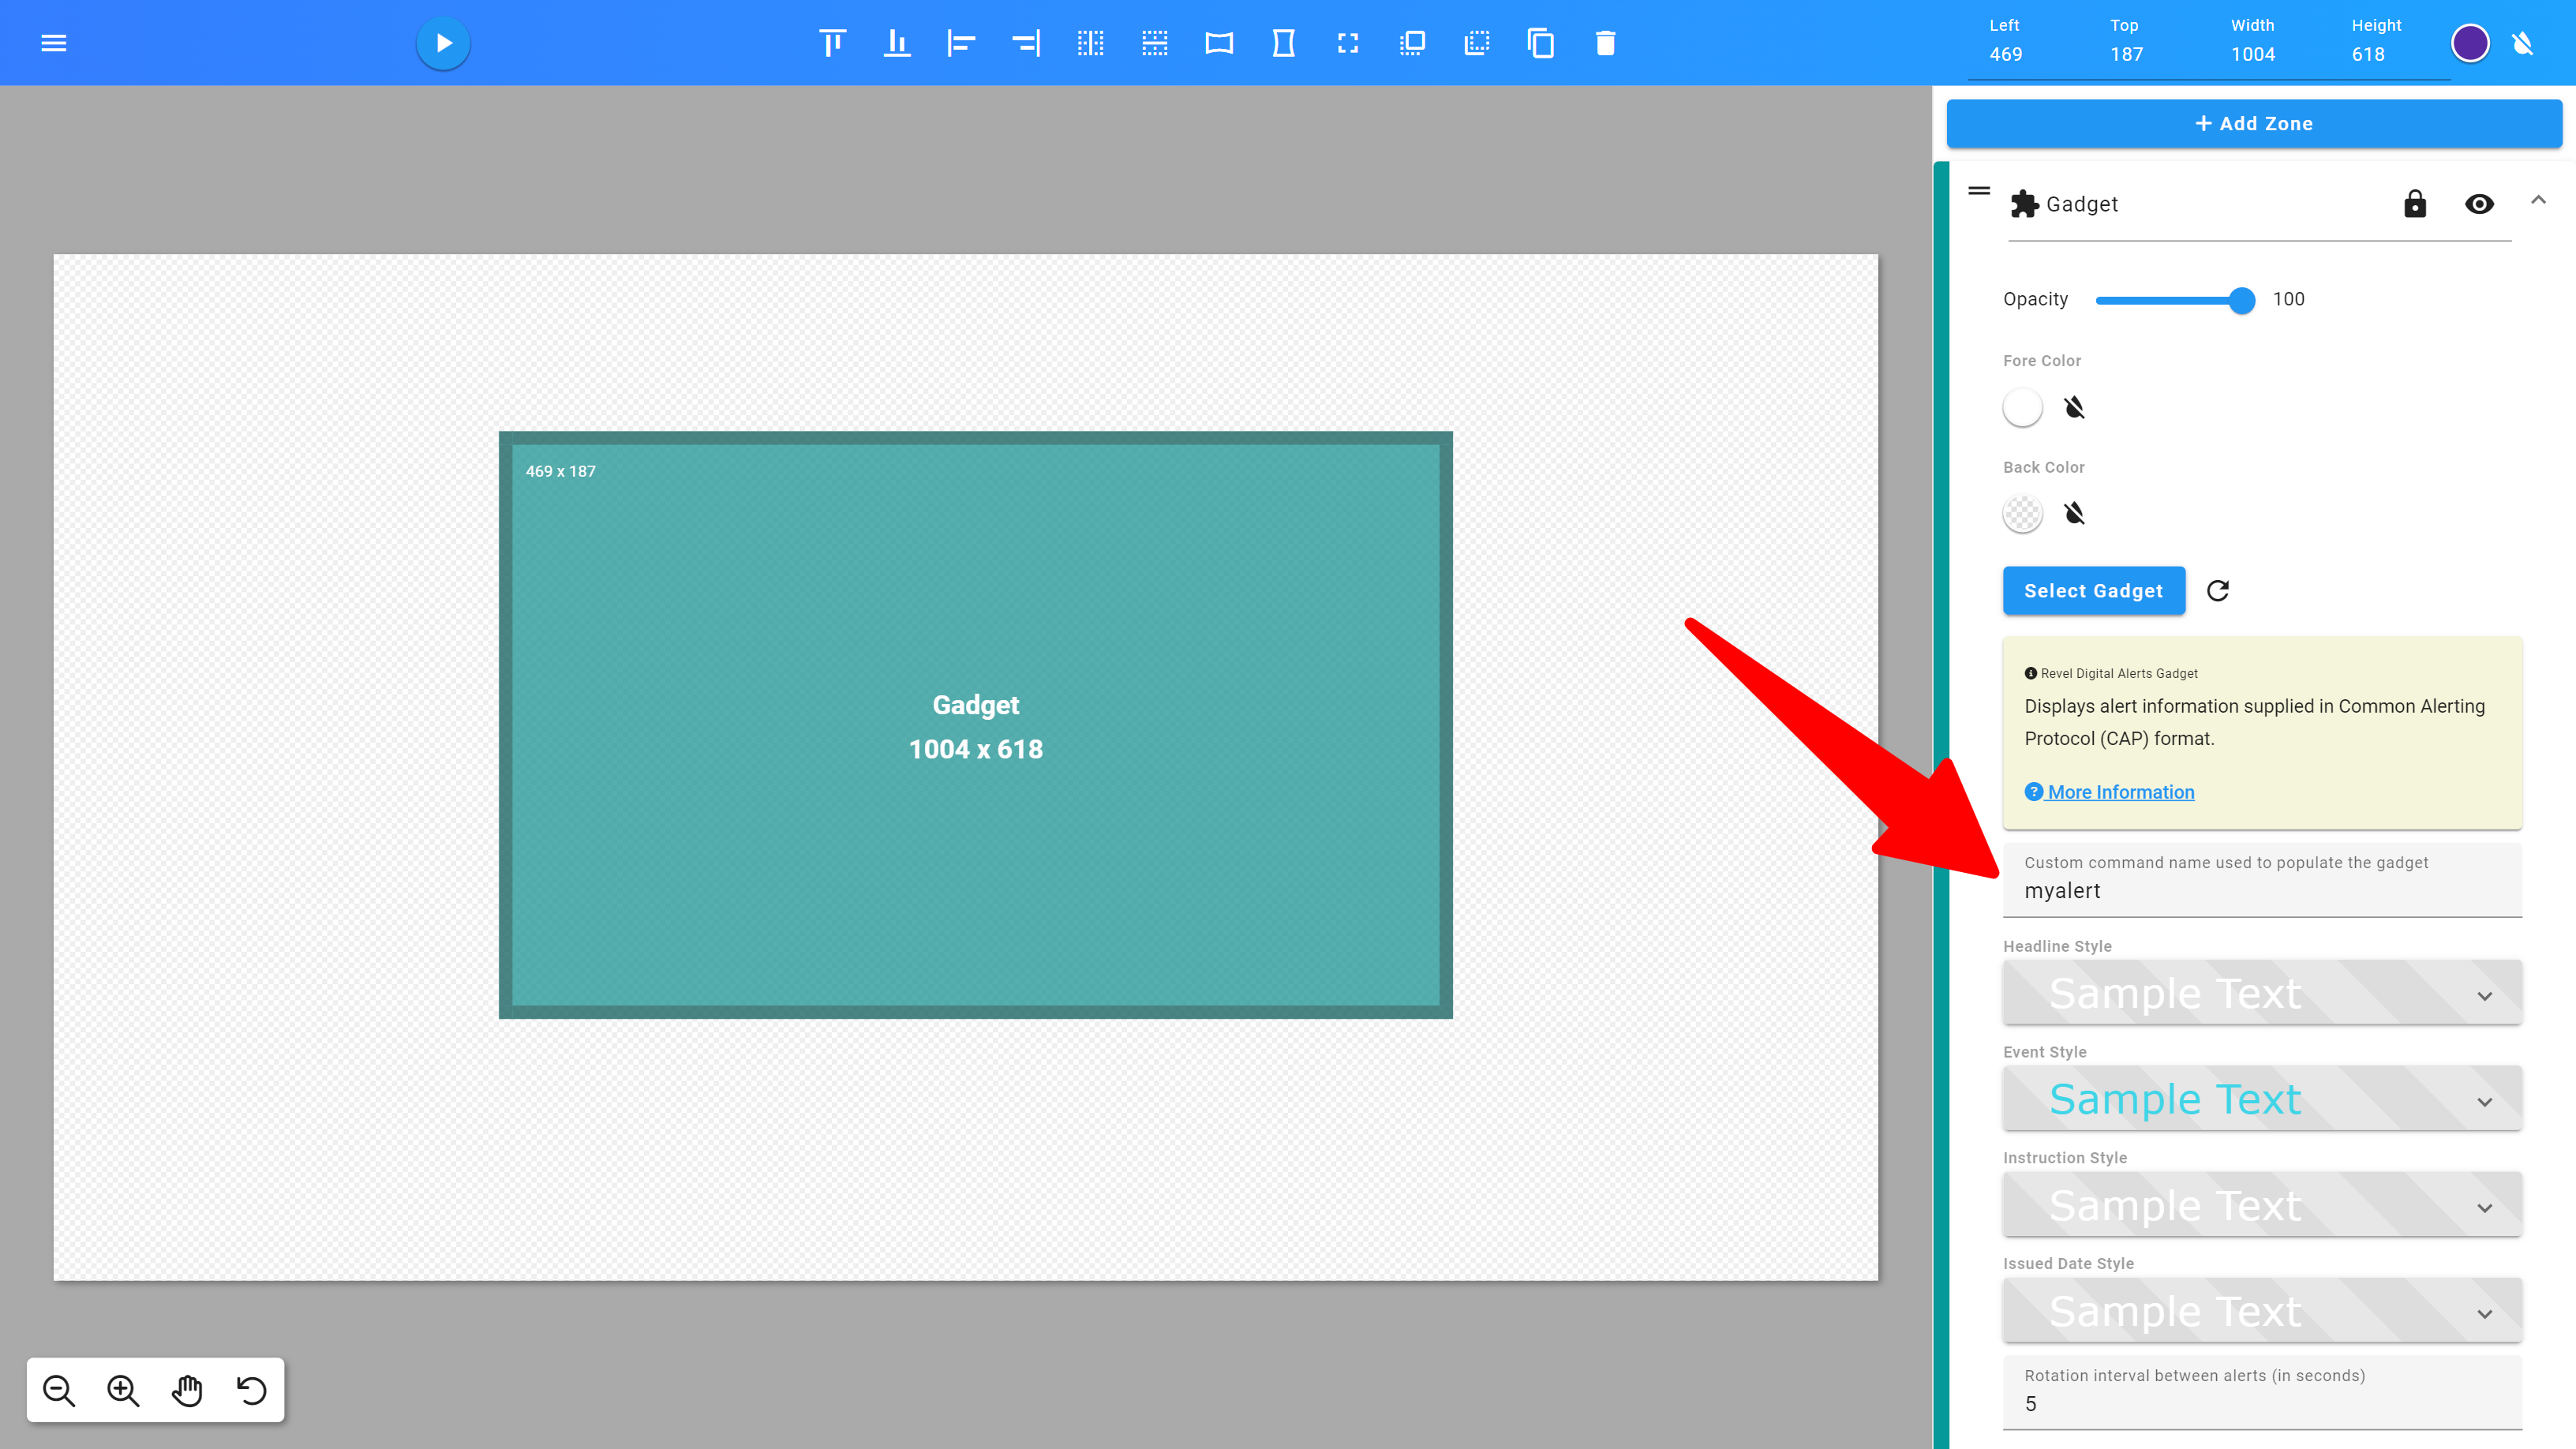Send zone to back
The image size is (2576, 1449).
(1477, 43)
